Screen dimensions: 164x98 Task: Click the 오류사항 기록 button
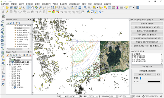pyautogui.click(x=147, y=67)
